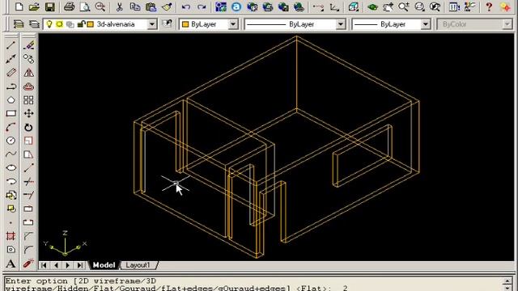Pick the Circle draw tool
Screen dimensions: 518x291
tap(11, 141)
